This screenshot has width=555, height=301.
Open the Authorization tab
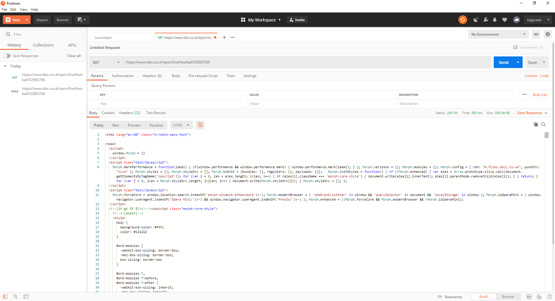click(123, 76)
